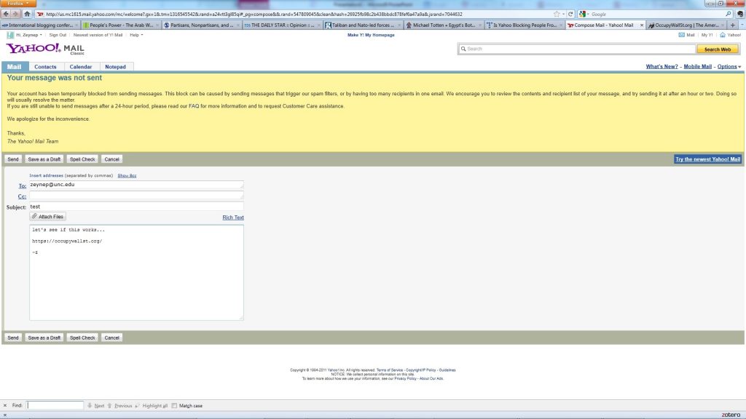
Task: Click the To: address book link
Action: point(23,185)
